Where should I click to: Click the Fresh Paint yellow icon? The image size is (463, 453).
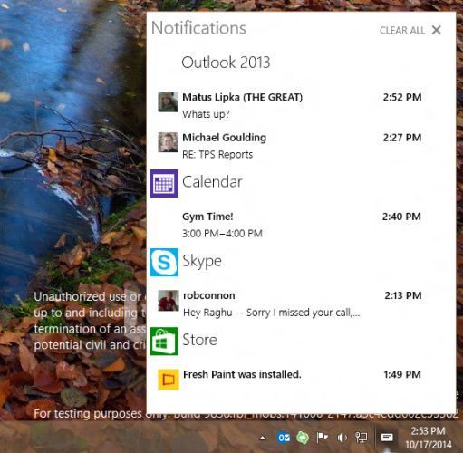click(x=169, y=380)
